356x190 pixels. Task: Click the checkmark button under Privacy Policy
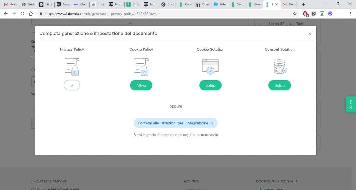click(72, 85)
